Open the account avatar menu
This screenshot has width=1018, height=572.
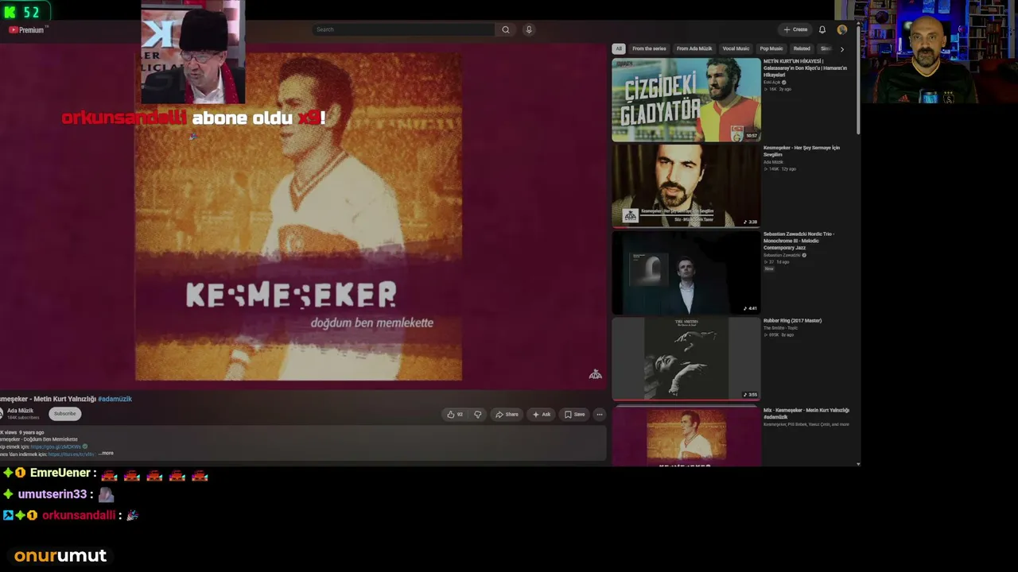click(842, 29)
